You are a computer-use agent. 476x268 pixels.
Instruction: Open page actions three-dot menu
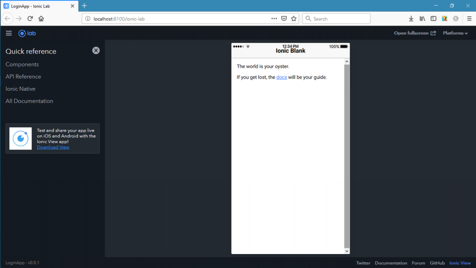(274, 19)
